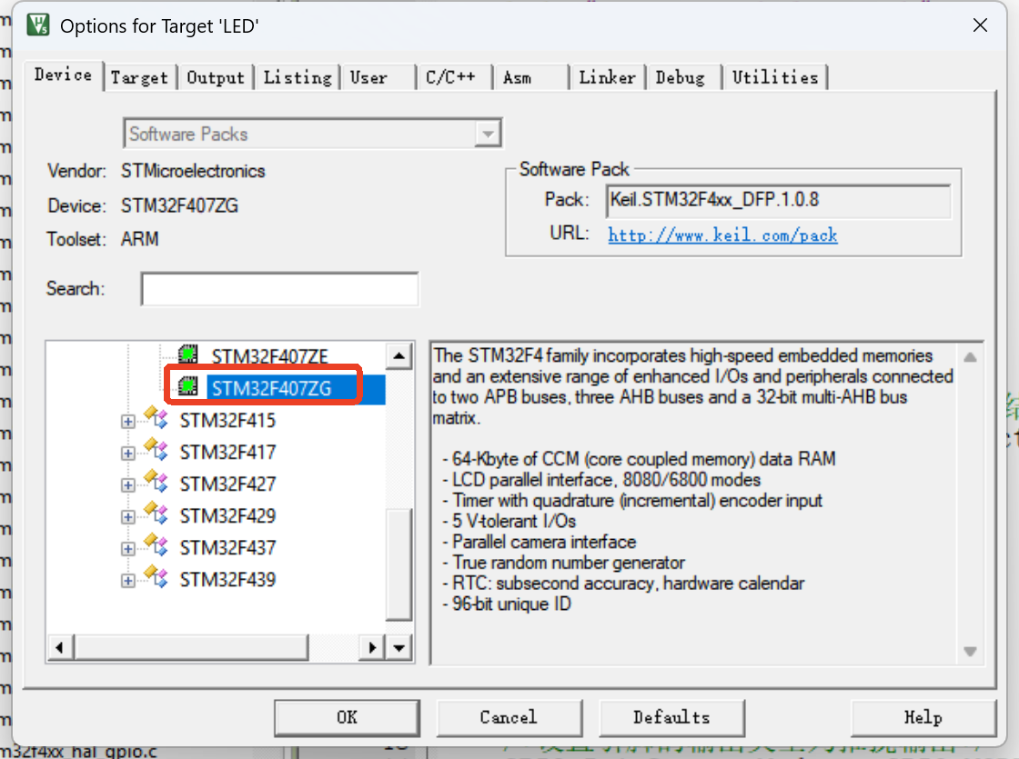Click the uVision logo in the title bar
Screen dimensions: 1019x759
[36, 25]
